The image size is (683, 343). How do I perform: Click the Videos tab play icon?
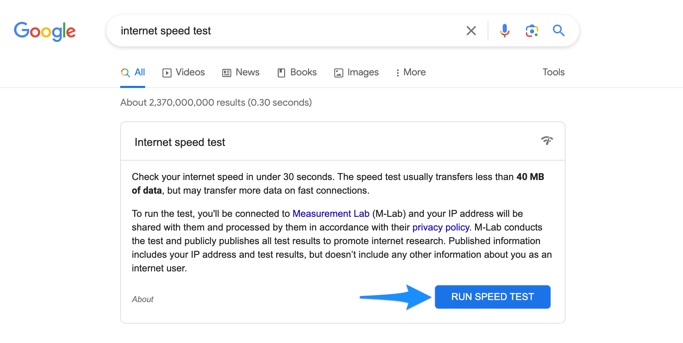pyautogui.click(x=167, y=73)
